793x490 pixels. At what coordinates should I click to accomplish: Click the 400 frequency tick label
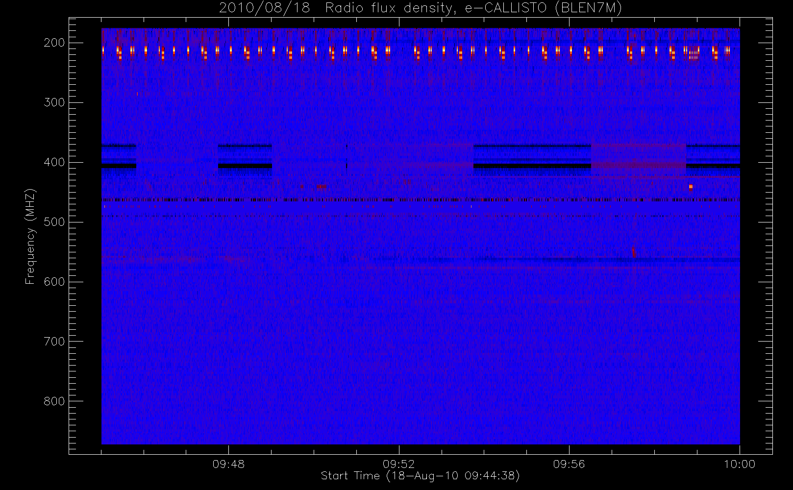pos(54,162)
